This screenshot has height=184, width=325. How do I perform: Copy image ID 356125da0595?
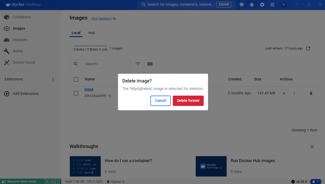point(110,96)
